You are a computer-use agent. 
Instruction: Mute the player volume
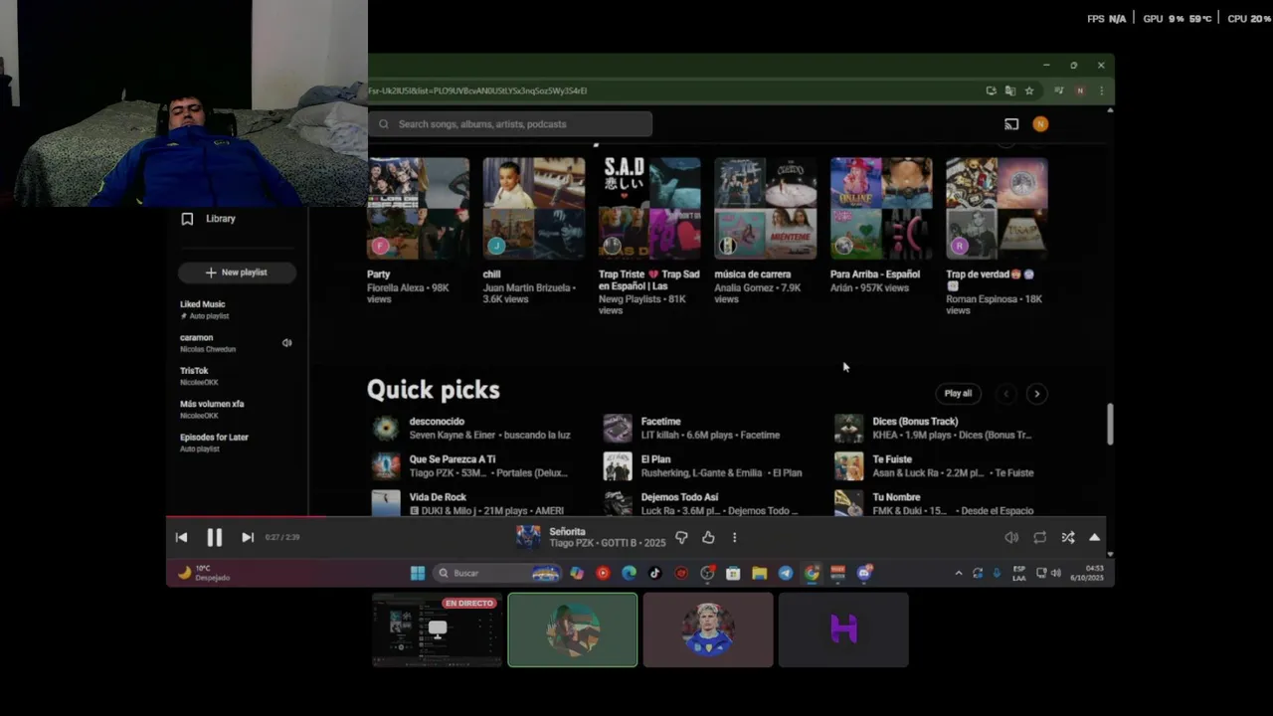(1011, 537)
